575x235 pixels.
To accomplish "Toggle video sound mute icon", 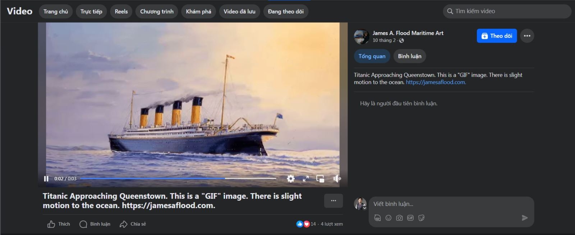I will coord(337,178).
